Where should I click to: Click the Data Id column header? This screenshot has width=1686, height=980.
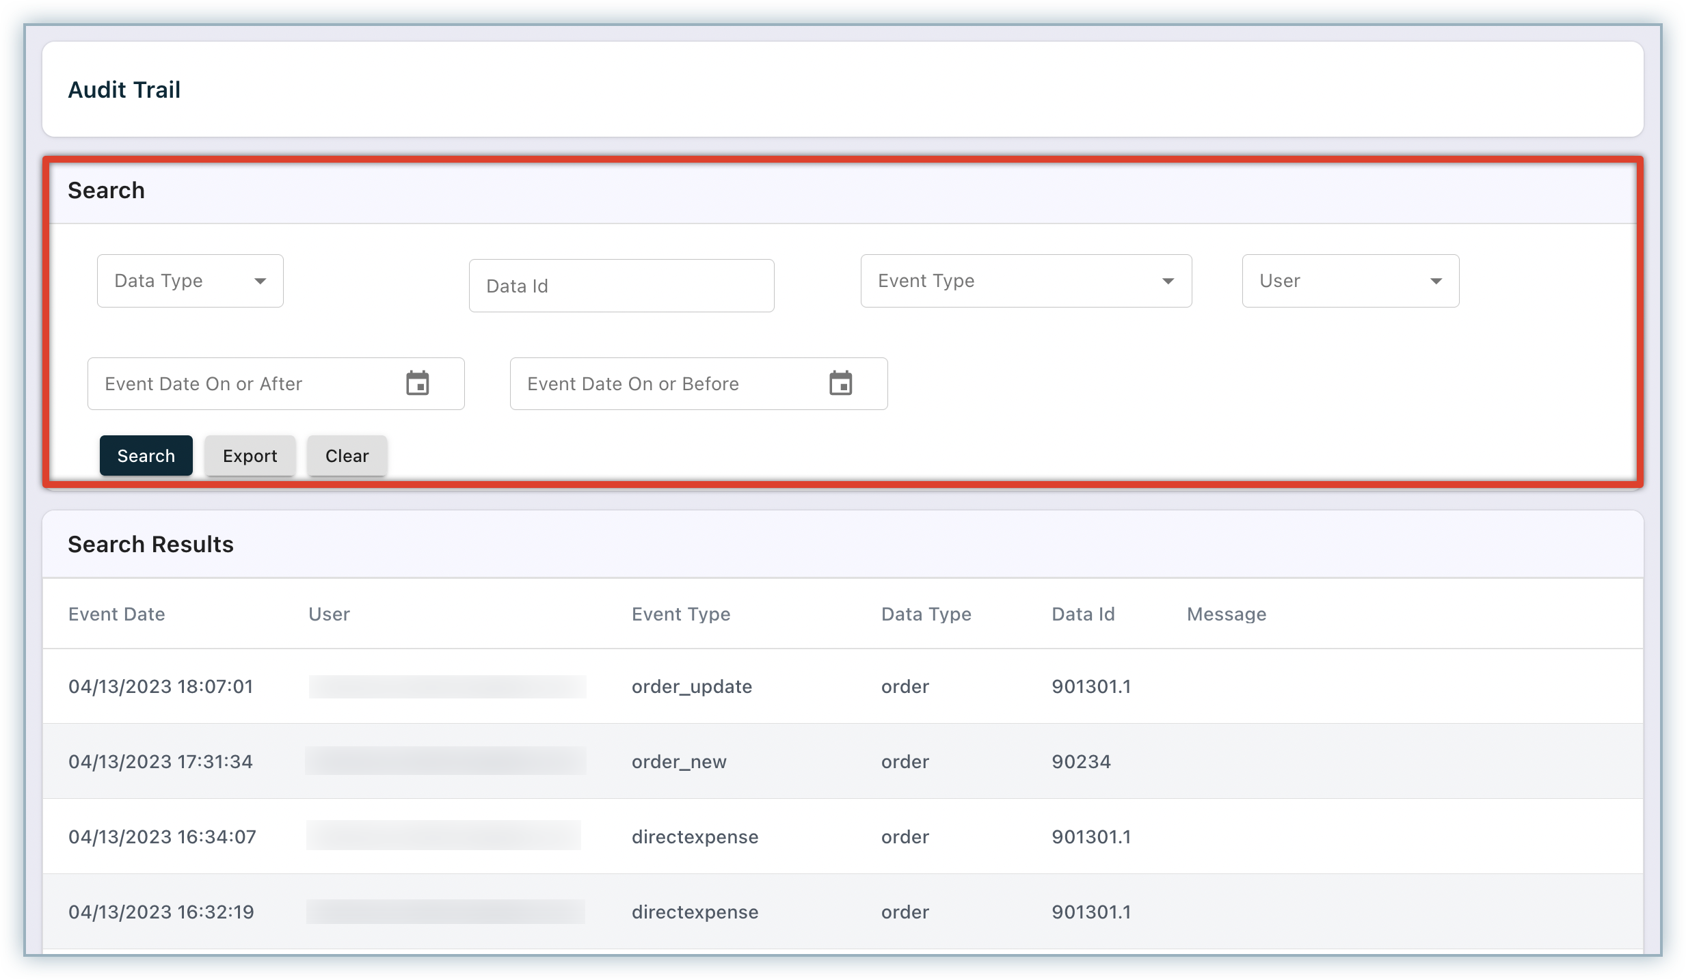[x=1083, y=614]
